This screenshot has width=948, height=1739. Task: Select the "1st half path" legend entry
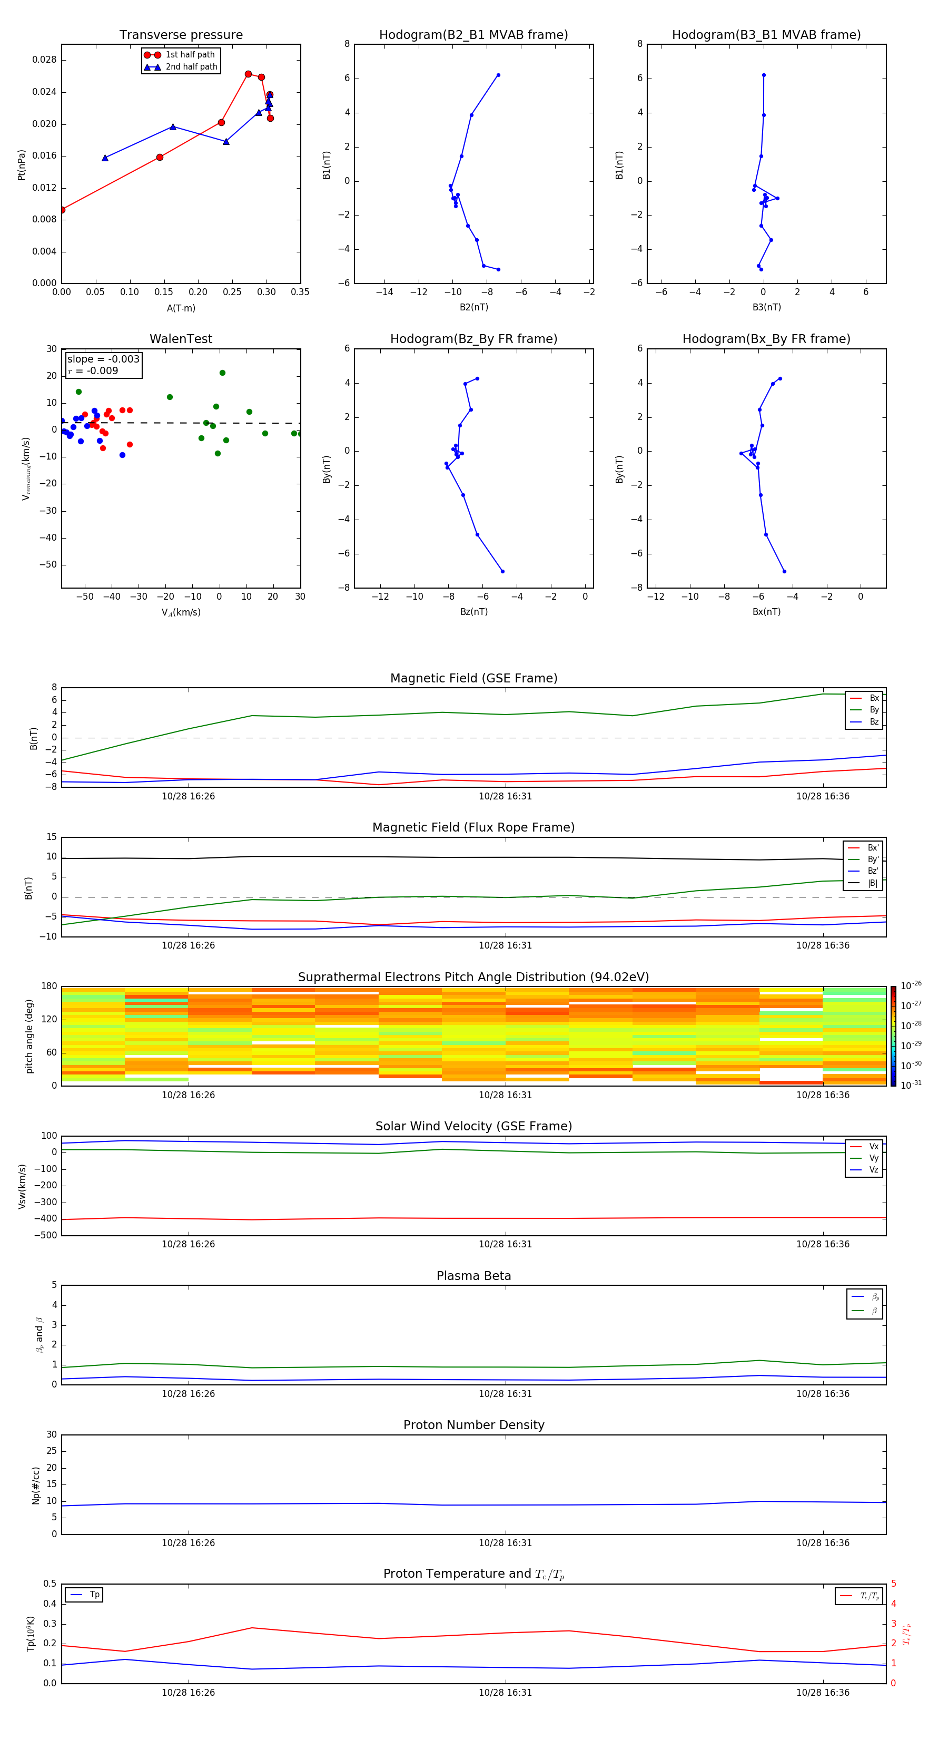pyautogui.click(x=180, y=55)
